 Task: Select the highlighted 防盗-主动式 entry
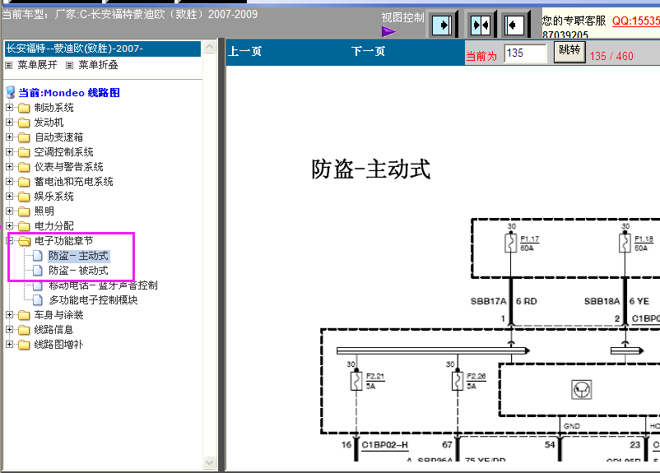pos(79,256)
